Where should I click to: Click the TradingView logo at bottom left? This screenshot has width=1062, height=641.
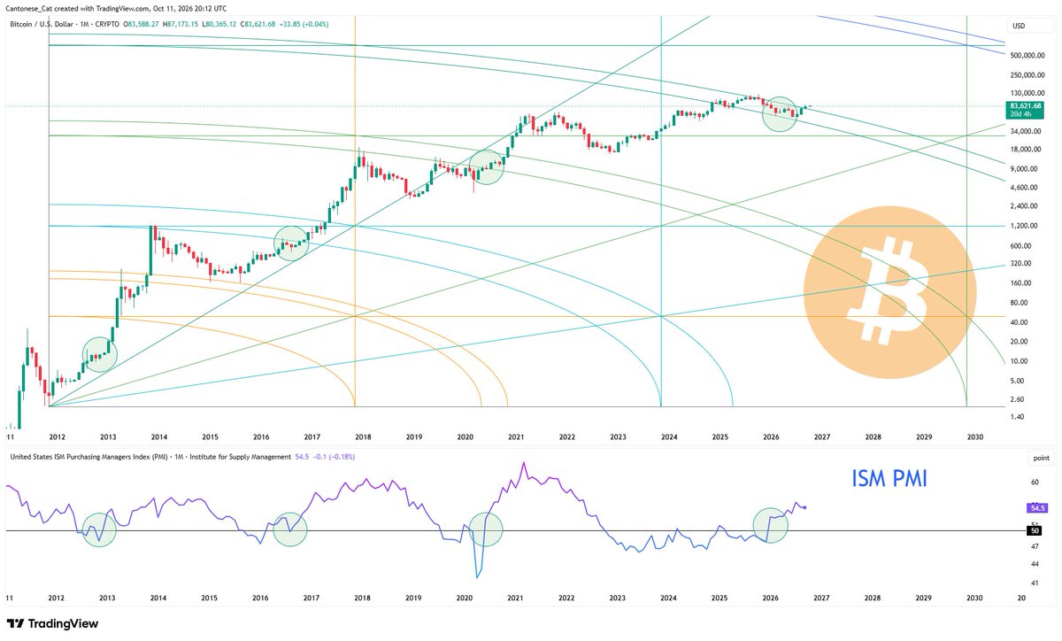tap(51, 624)
